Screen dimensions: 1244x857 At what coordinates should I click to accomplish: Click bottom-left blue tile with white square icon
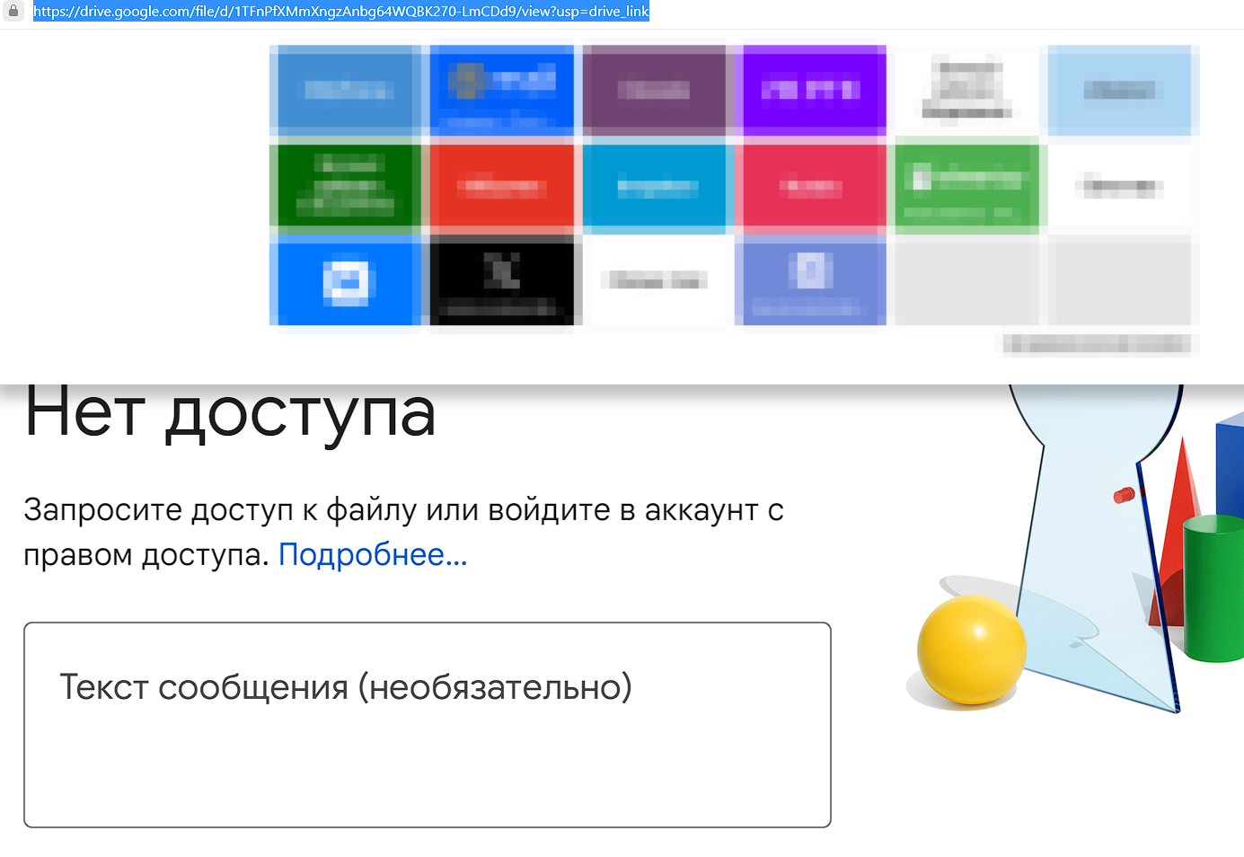coord(346,281)
